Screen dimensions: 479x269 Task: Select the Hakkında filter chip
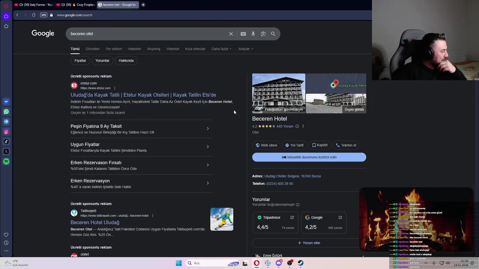[126, 61]
